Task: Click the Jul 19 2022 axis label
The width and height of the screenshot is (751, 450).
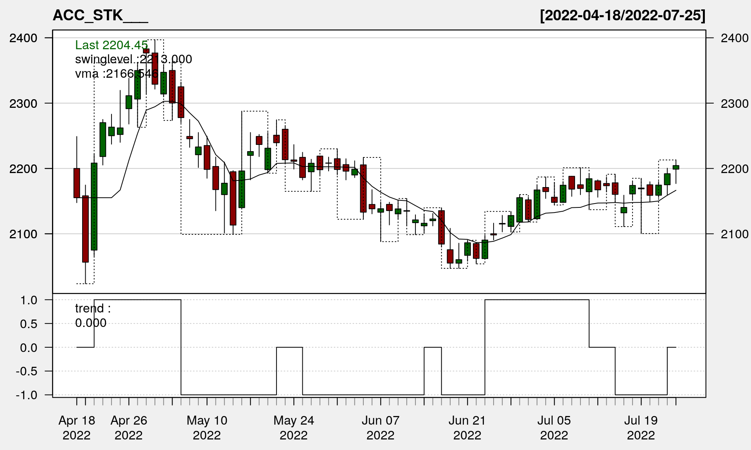Action: (x=641, y=427)
